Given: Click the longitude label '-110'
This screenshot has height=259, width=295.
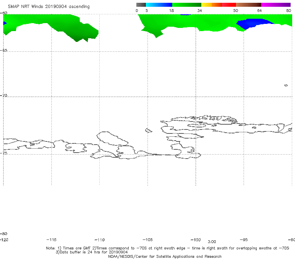Looking at the screenshot, I should pyautogui.click(x=100, y=240).
